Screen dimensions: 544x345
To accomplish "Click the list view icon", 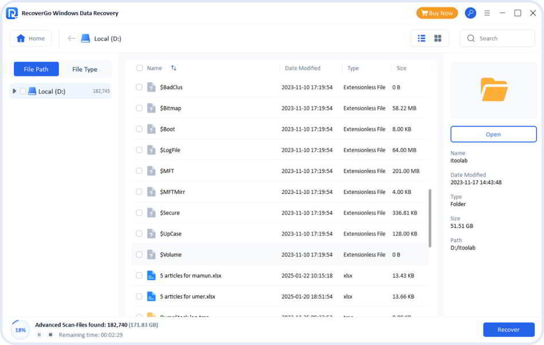I will click(421, 38).
